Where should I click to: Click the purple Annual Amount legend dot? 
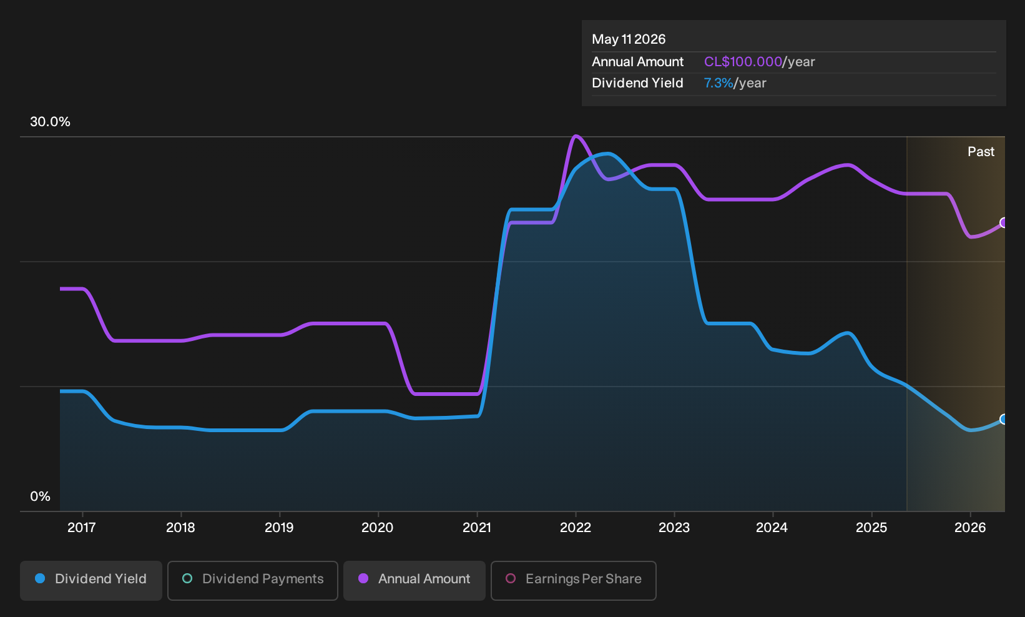[x=363, y=579]
